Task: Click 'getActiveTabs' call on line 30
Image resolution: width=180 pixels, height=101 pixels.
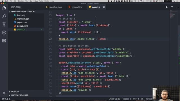Action: [96, 66]
